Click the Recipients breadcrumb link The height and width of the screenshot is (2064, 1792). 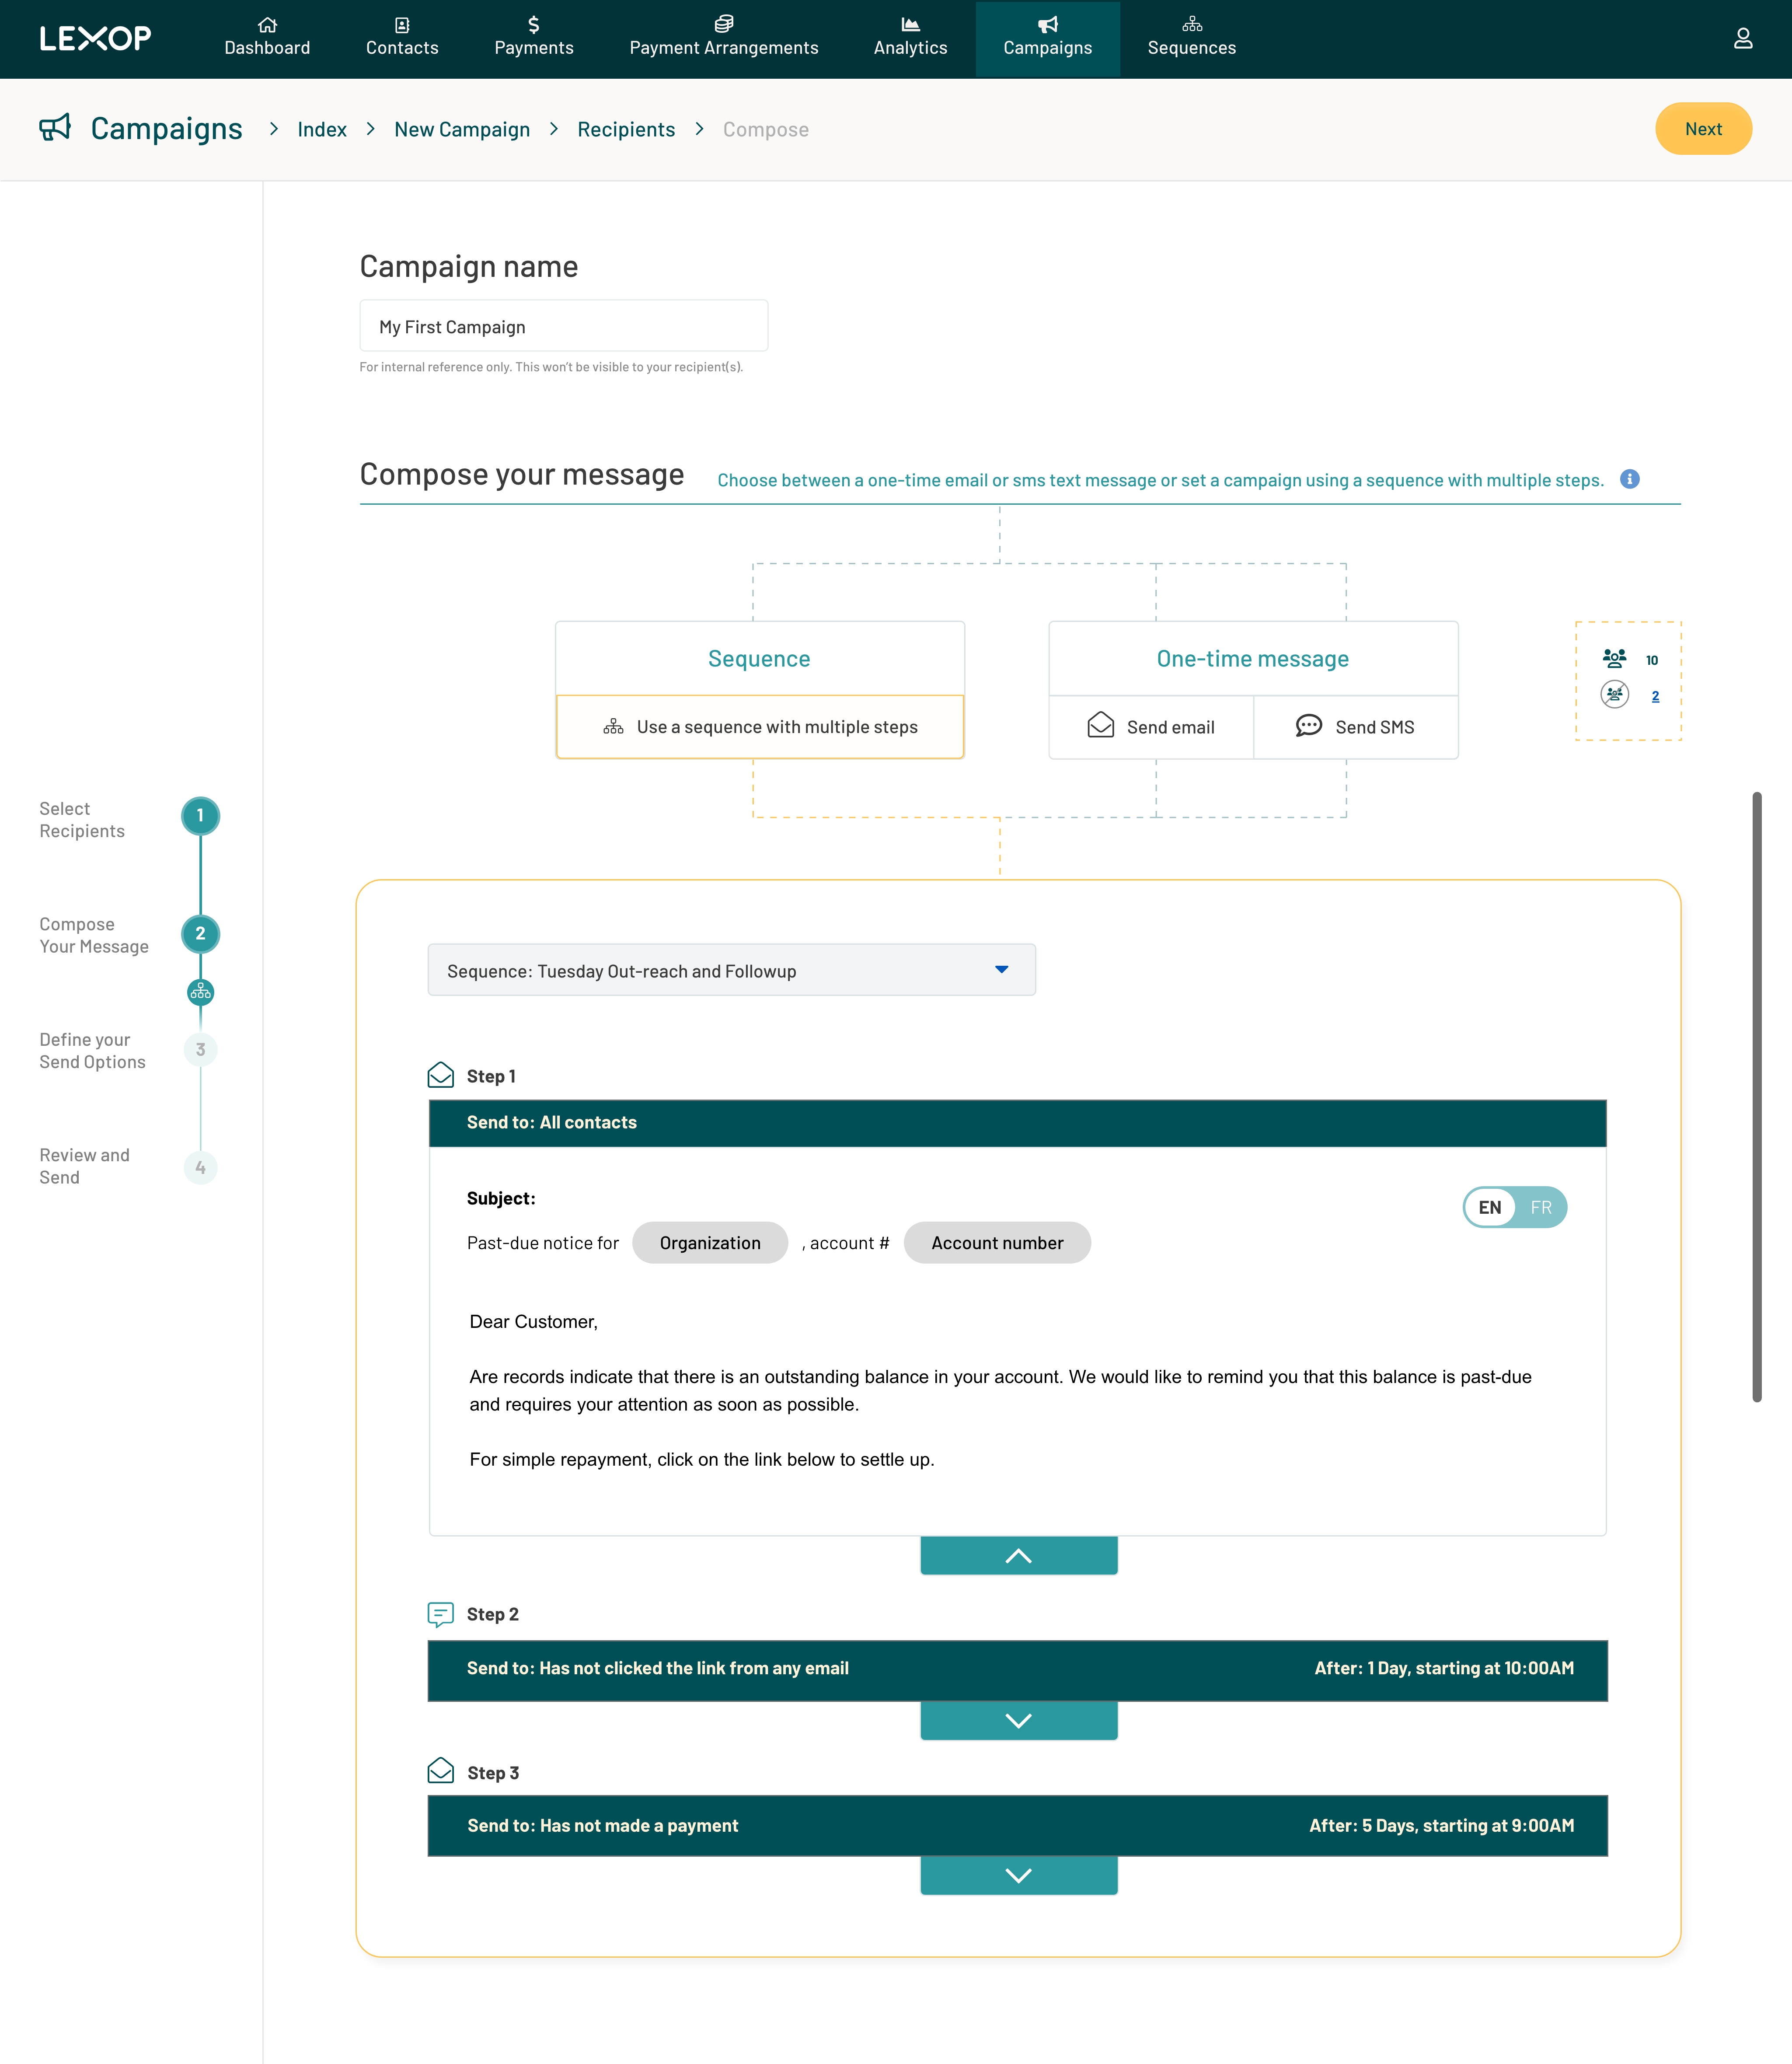click(x=626, y=129)
